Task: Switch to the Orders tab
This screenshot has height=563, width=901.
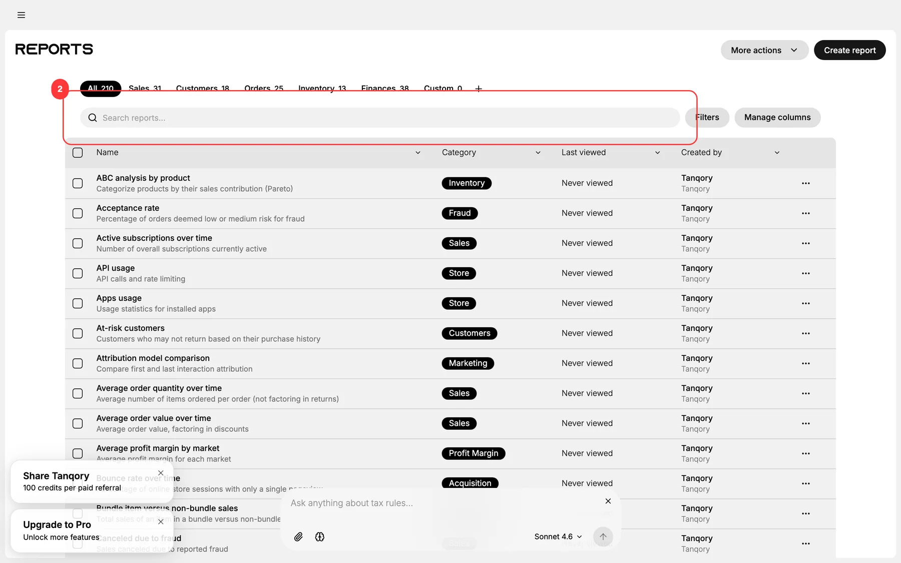Action: tap(264, 89)
